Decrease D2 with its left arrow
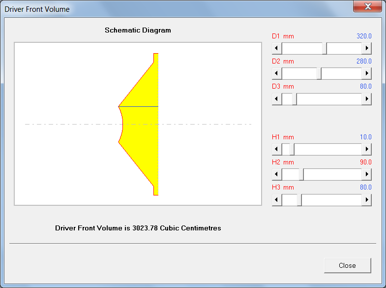Screen dimensions: 386x288 277,73
